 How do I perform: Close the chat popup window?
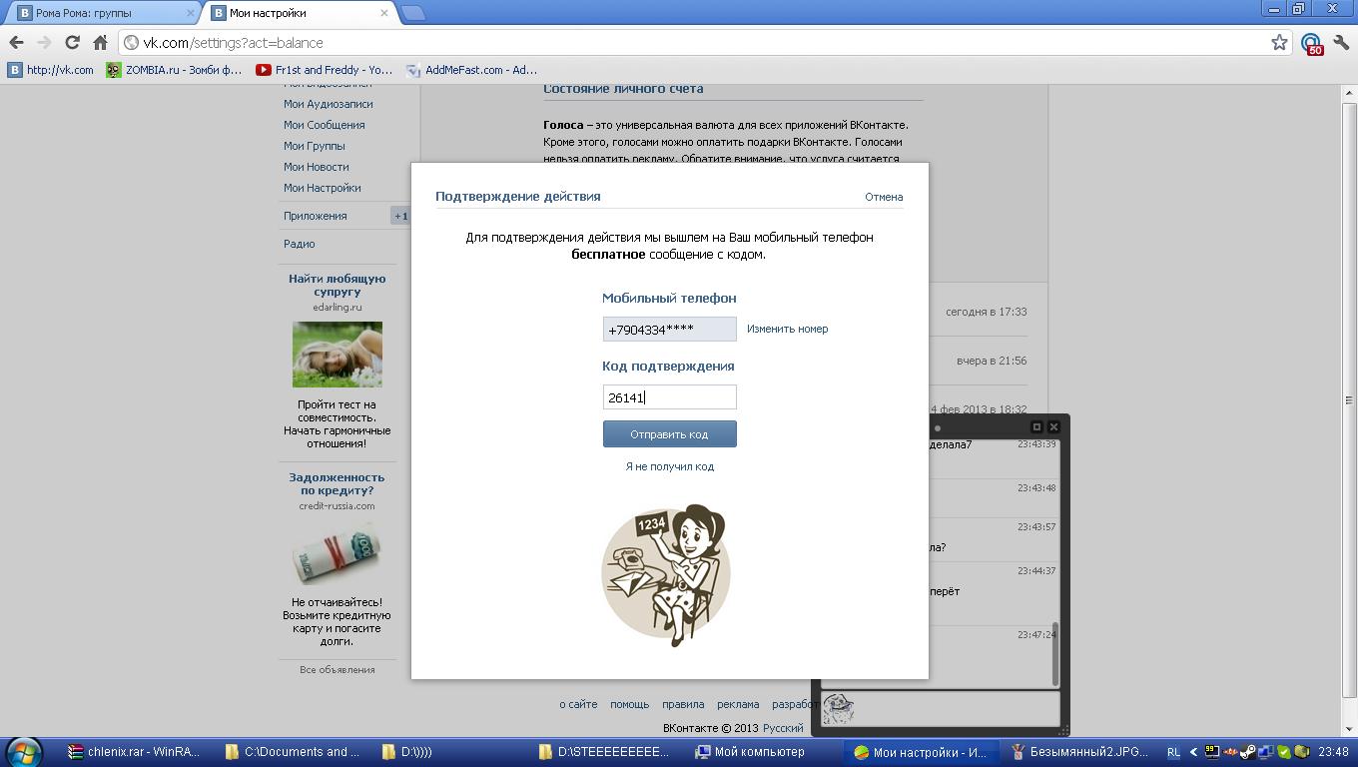(x=1053, y=427)
